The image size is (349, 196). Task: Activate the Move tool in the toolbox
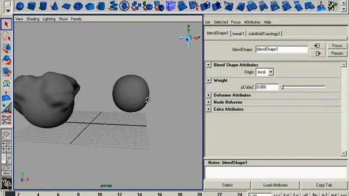6,48
